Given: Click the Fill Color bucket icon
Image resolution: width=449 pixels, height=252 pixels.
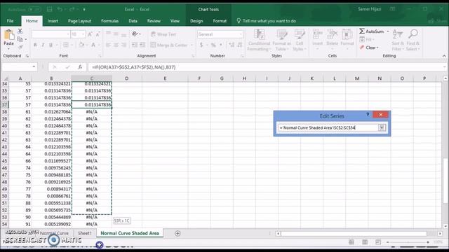Looking at the screenshot, I should tap(81, 45).
